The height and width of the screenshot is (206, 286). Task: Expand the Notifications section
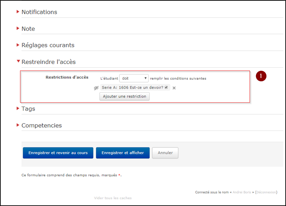tap(39, 12)
